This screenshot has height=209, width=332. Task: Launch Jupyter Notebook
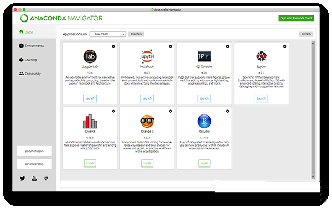point(147,98)
